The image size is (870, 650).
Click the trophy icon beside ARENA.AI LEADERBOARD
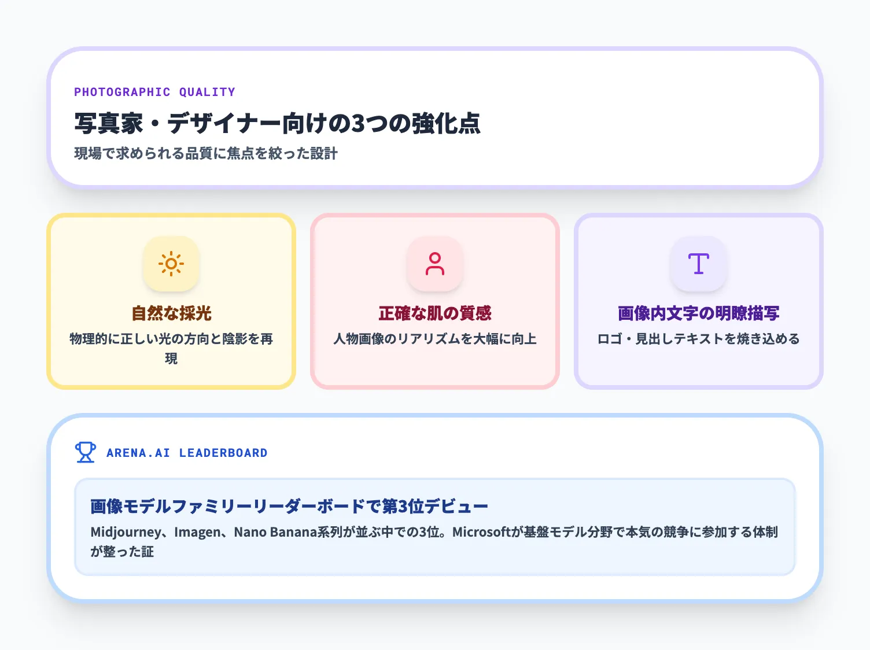[86, 452]
